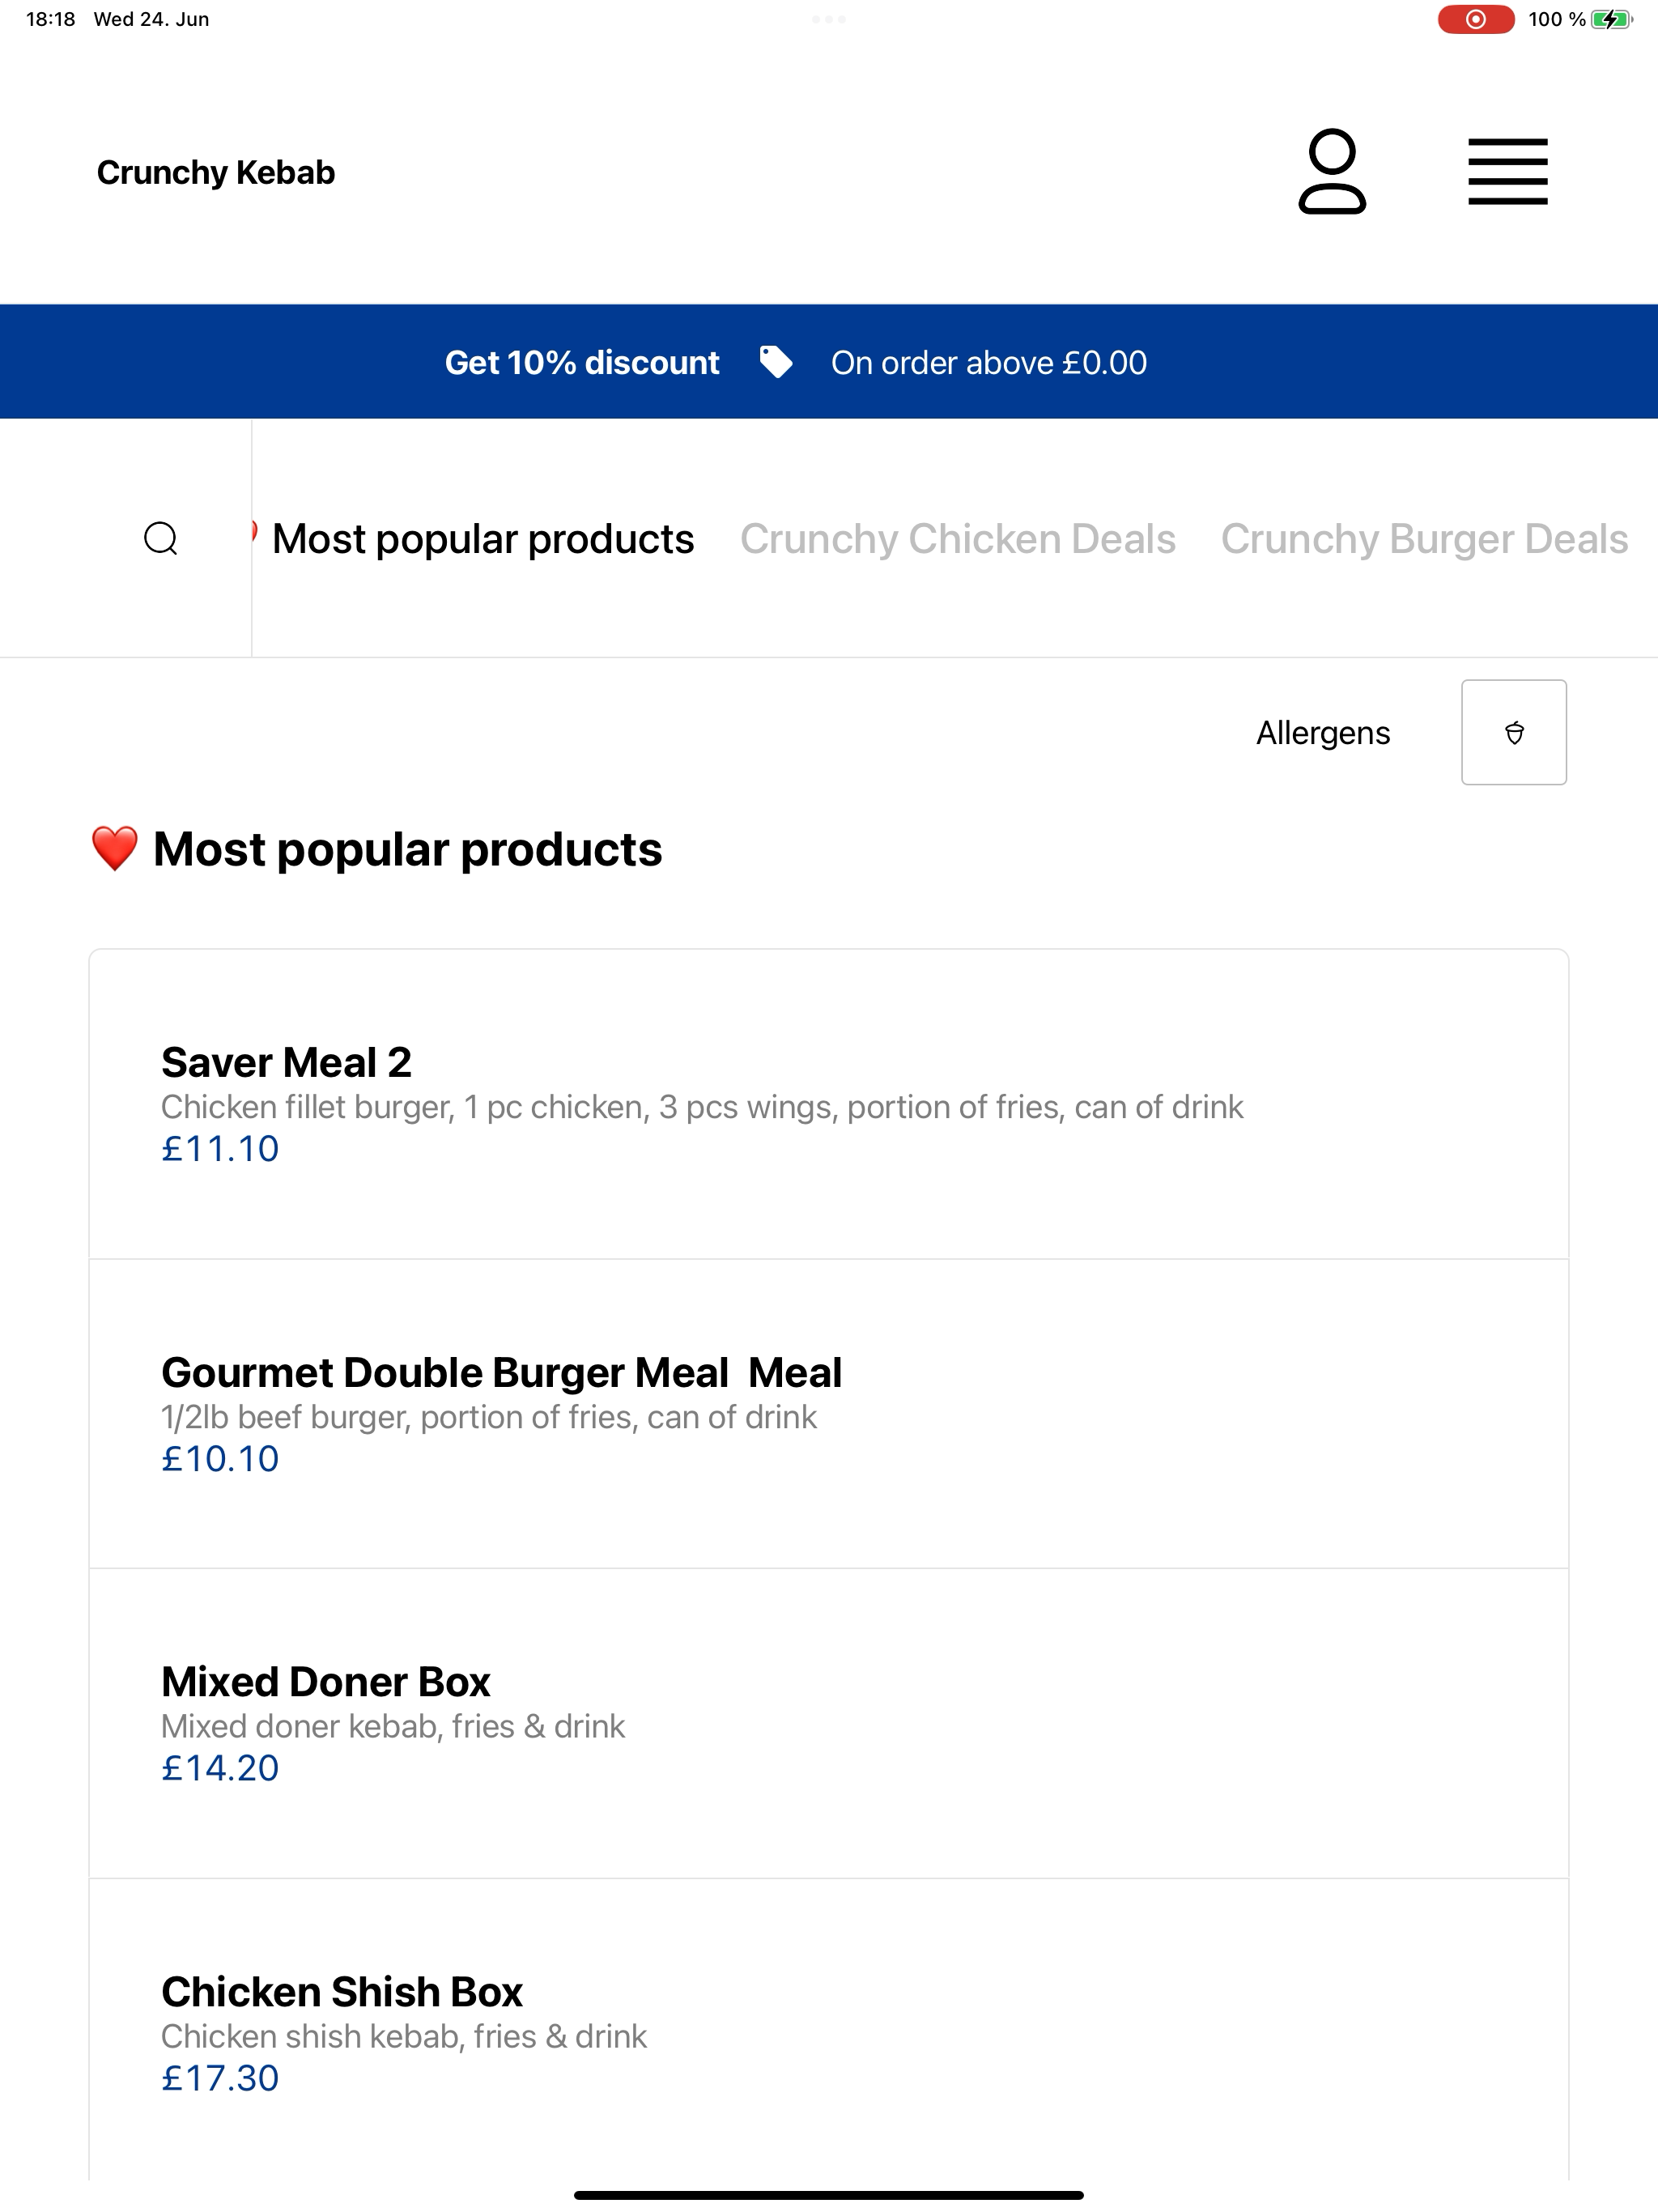The height and width of the screenshot is (2212, 1658).
Task: Go to Crunchy Kebab home title
Action: tap(216, 172)
